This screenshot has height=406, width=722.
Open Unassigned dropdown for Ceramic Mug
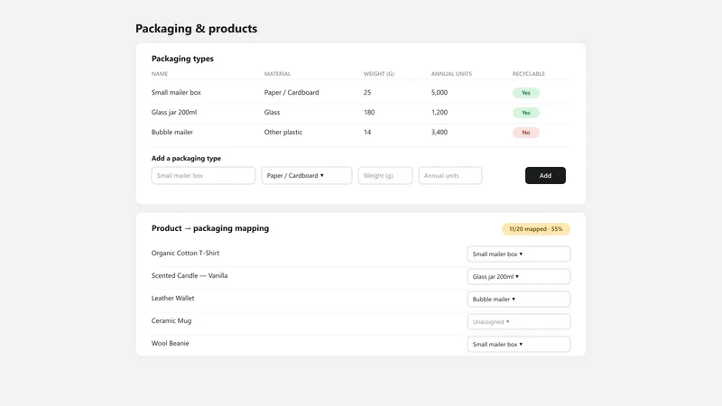coord(519,322)
